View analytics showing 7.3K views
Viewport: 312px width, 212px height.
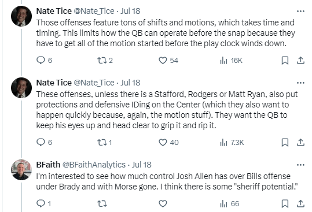pos(232,142)
